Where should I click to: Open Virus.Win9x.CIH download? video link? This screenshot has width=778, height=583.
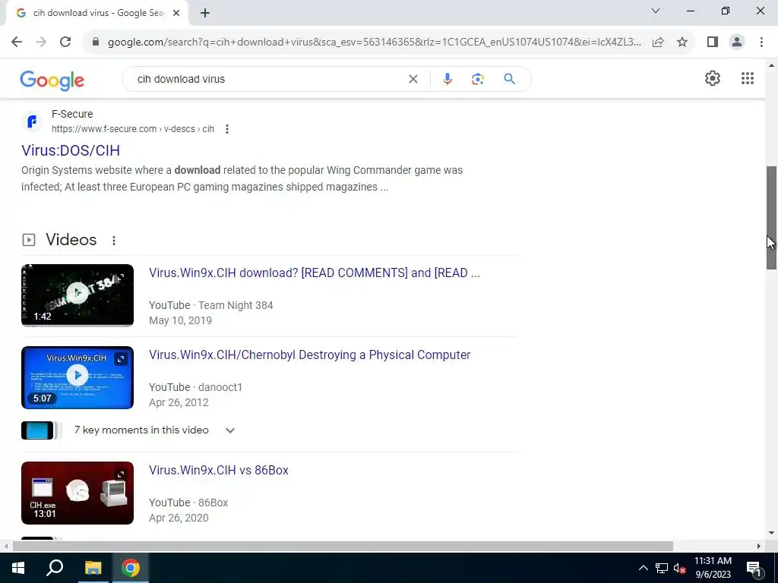(315, 273)
